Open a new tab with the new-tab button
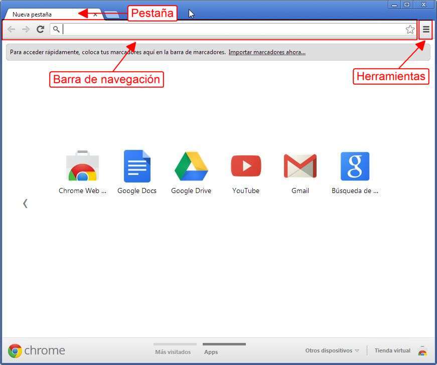 point(111,15)
